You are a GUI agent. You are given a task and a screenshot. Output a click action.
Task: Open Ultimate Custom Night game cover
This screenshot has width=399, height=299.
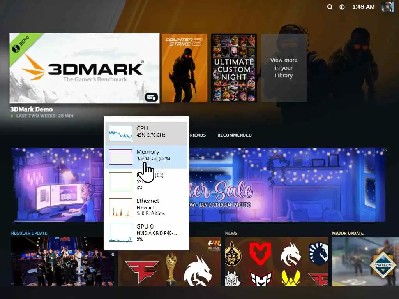point(234,68)
